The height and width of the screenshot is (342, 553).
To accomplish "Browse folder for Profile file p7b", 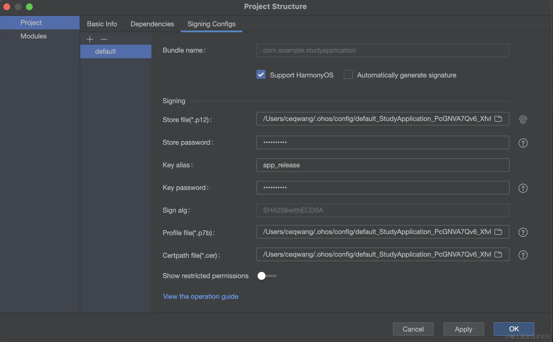I will pyautogui.click(x=498, y=232).
